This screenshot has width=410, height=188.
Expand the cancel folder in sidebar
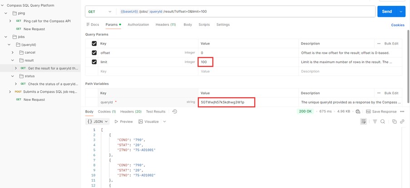[13, 53]
